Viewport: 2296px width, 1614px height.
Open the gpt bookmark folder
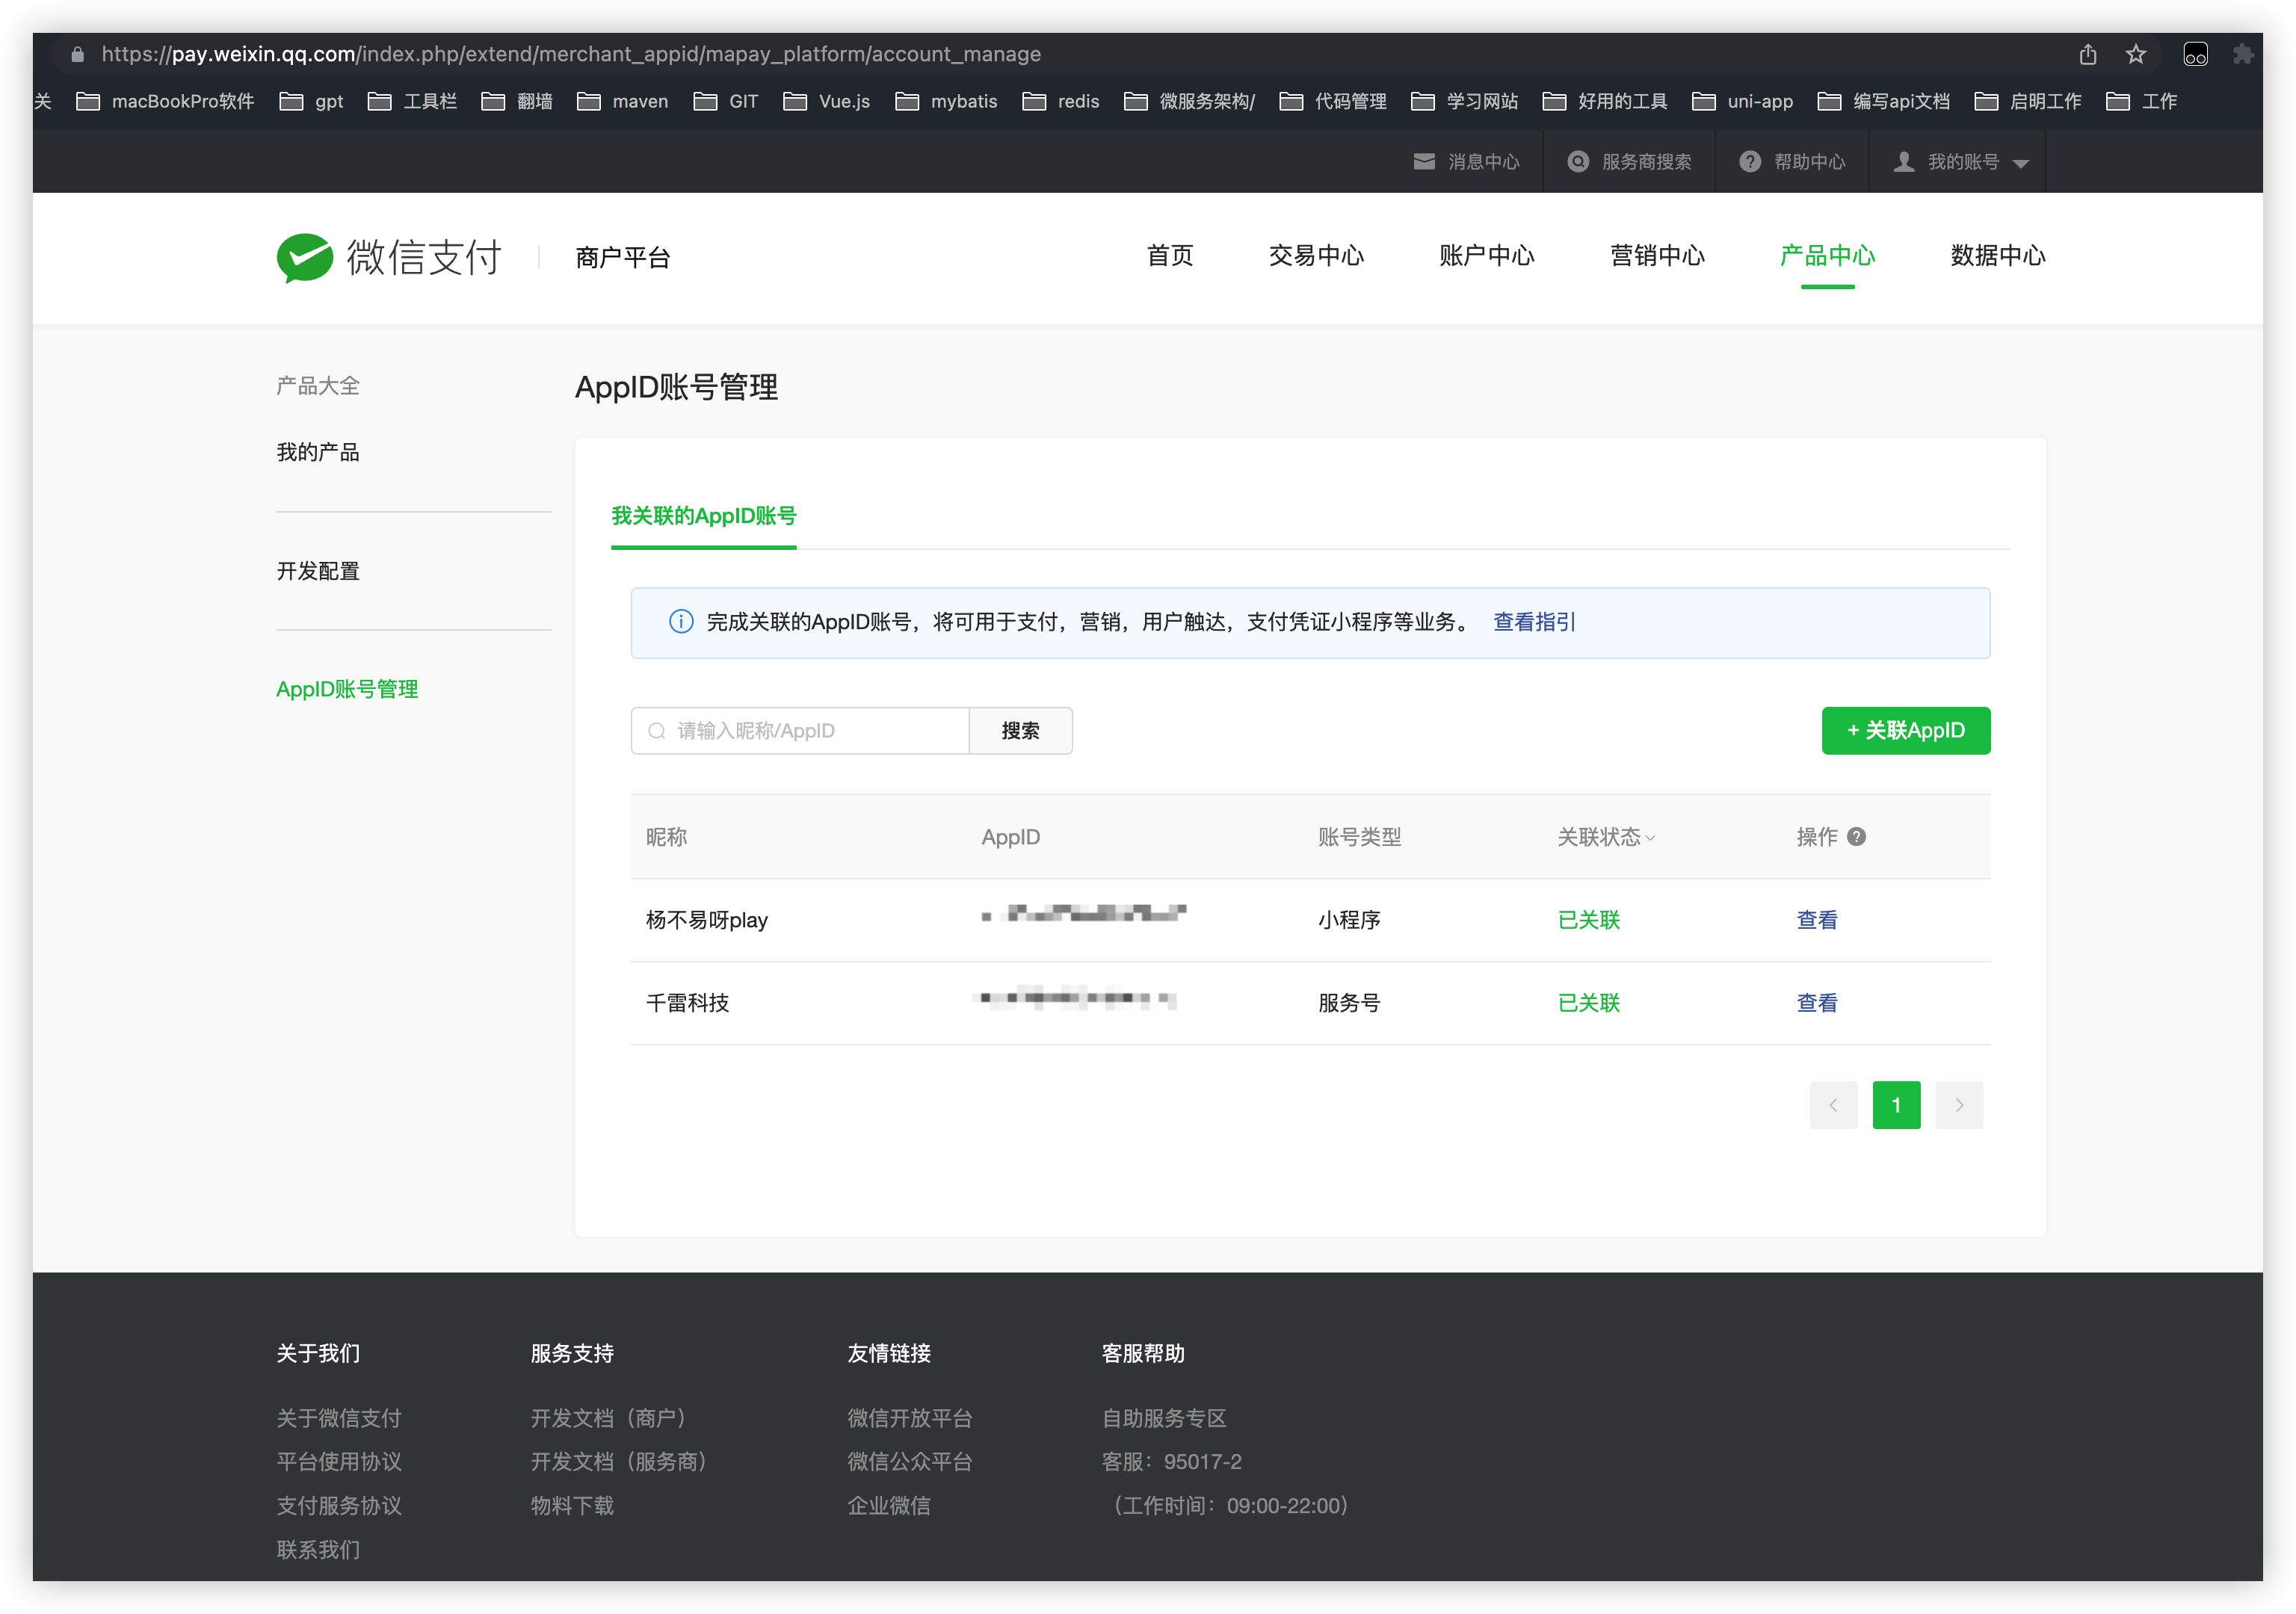tap(311, 101)
